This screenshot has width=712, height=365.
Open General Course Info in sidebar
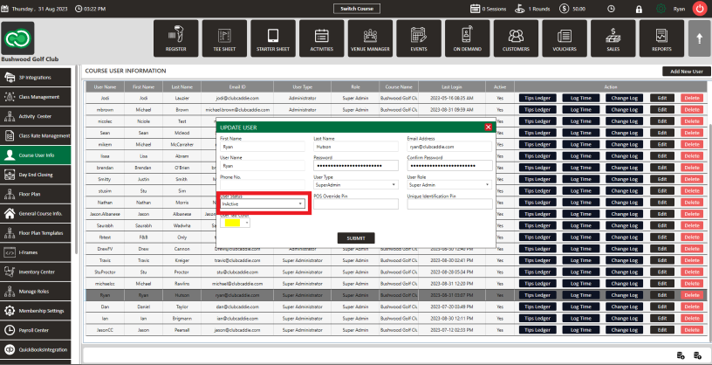pos(36,213)
